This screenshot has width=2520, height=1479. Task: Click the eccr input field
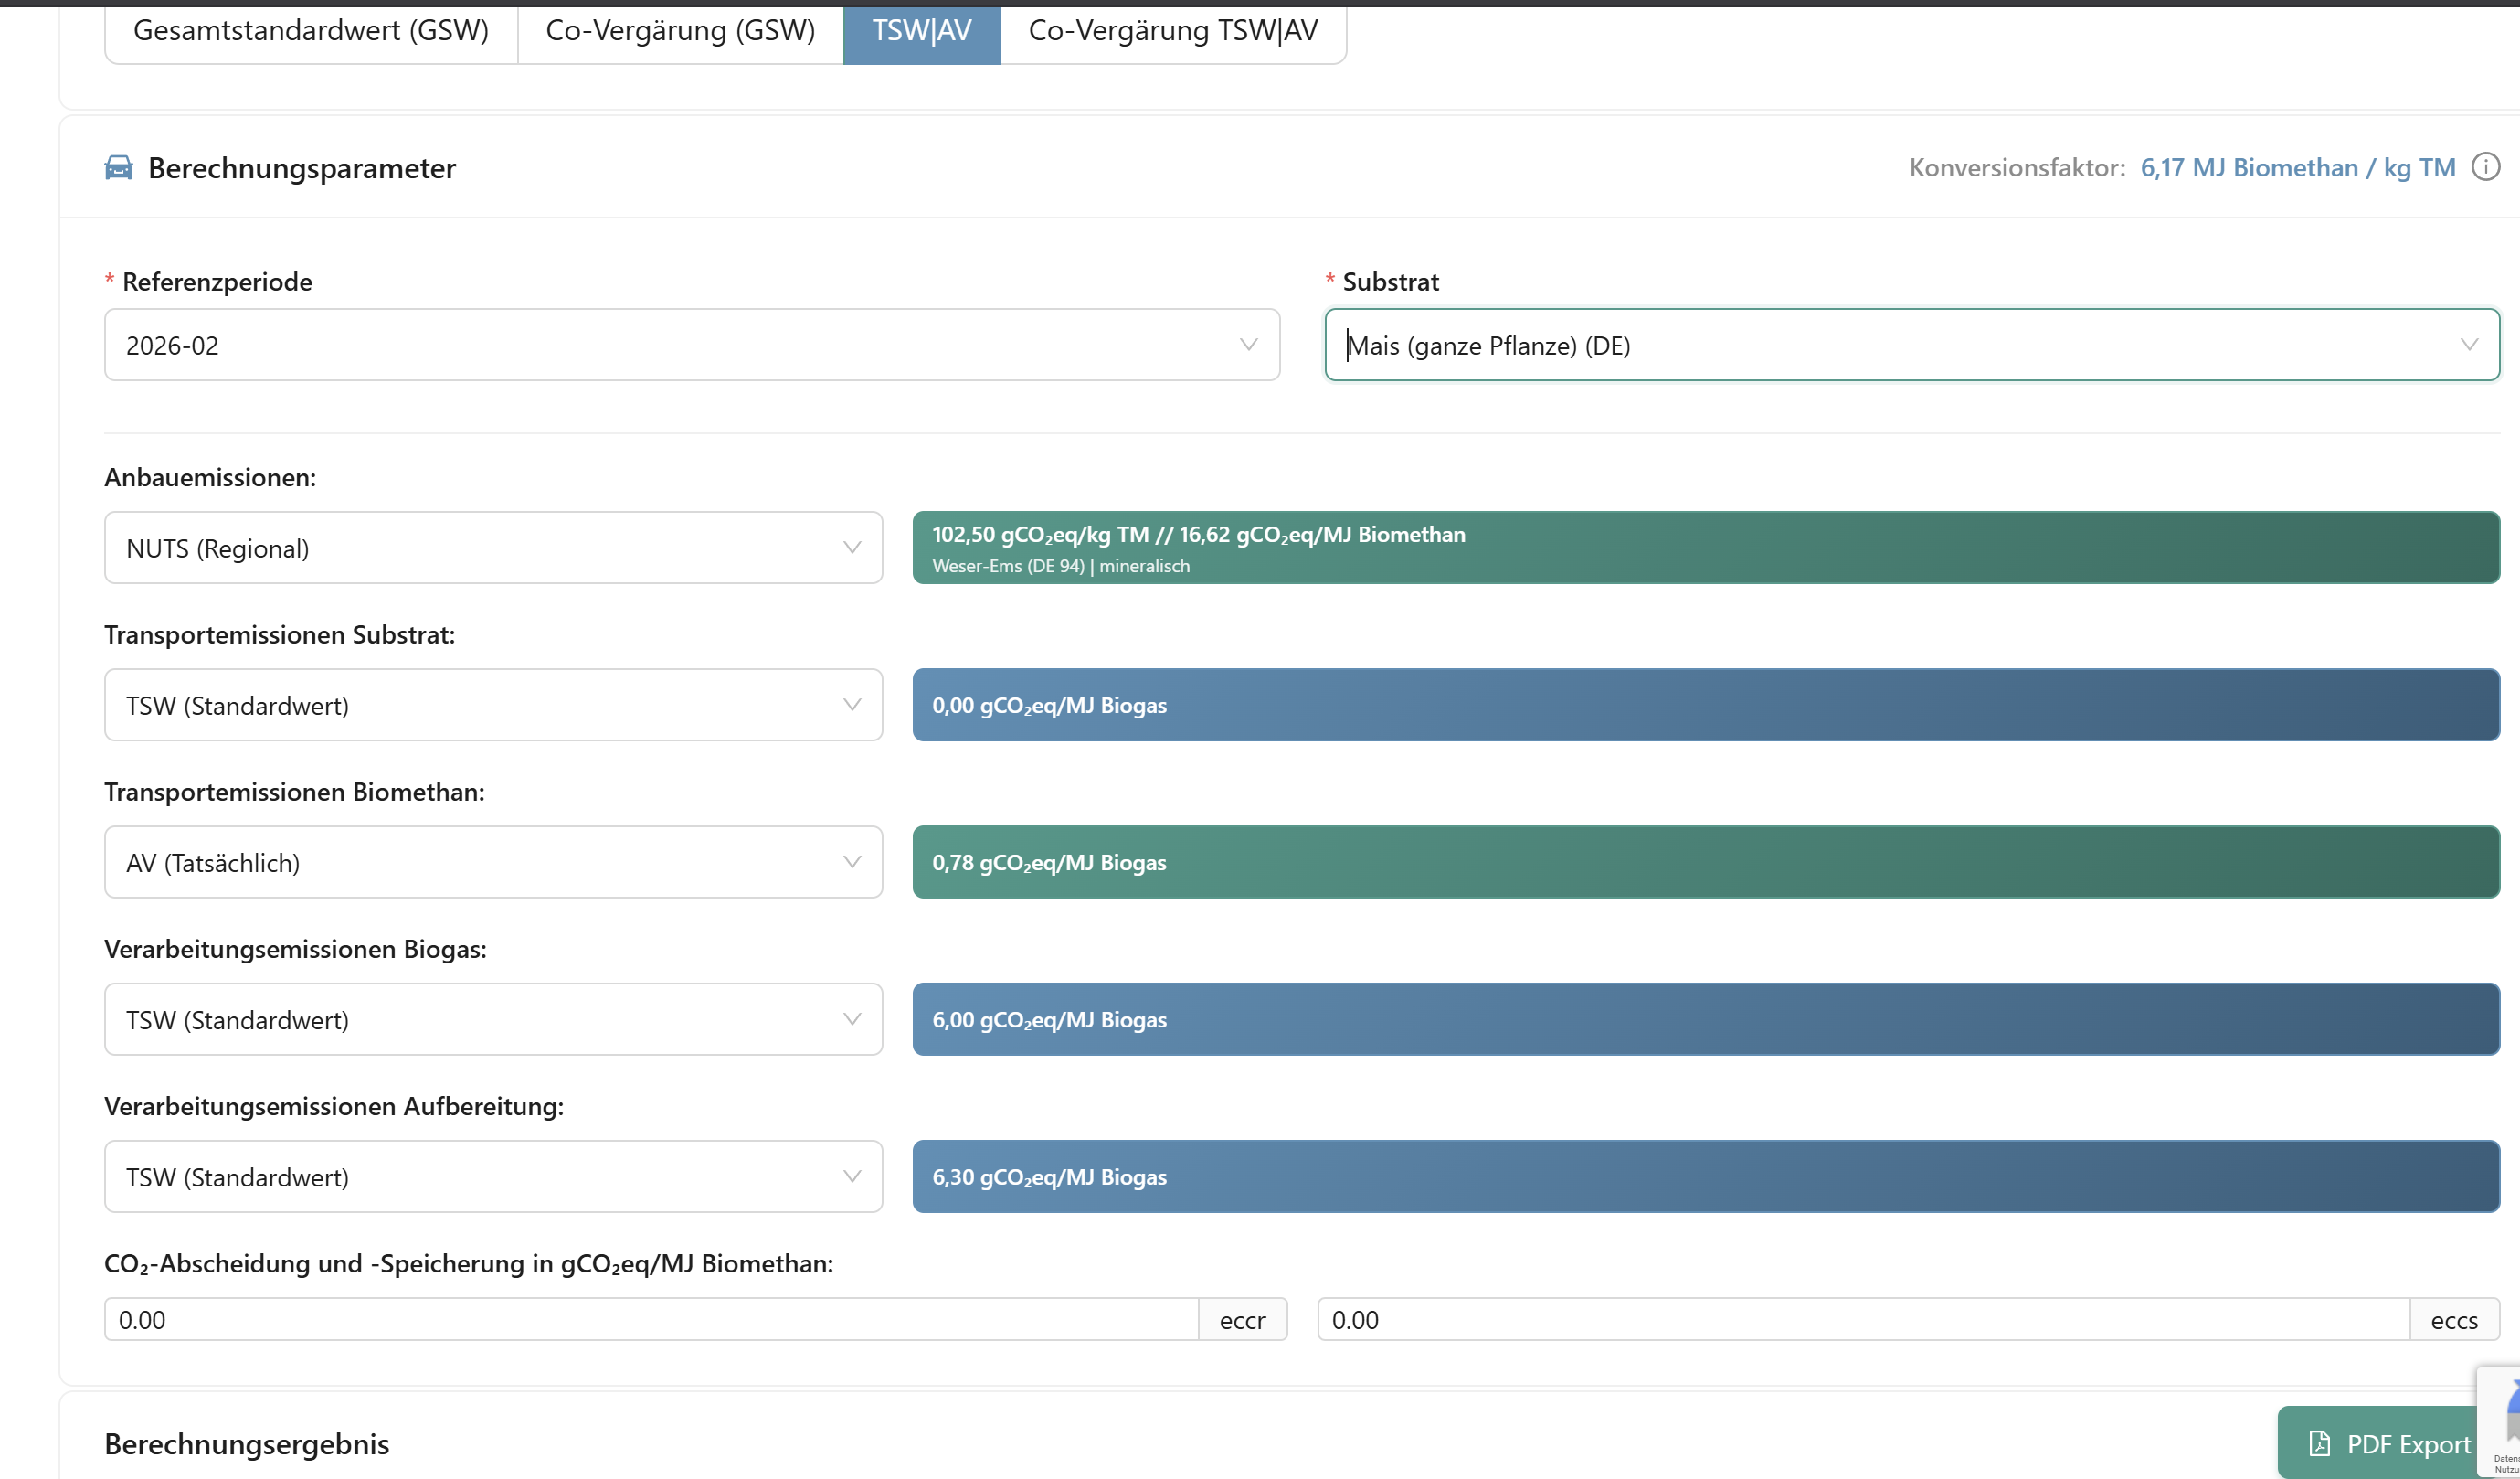coord(650,1320)
